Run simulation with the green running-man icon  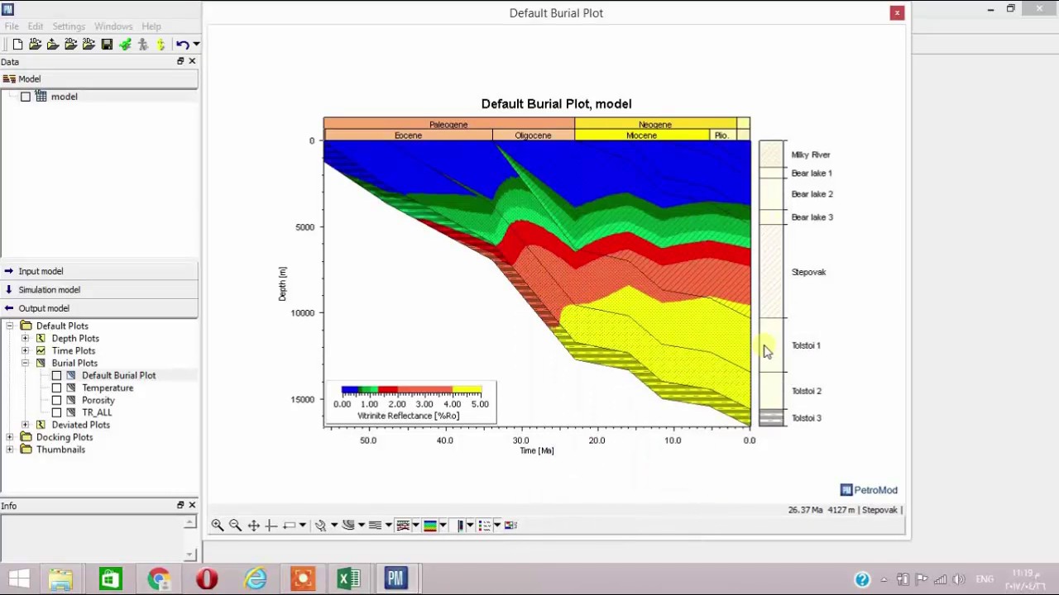point(125,45)
